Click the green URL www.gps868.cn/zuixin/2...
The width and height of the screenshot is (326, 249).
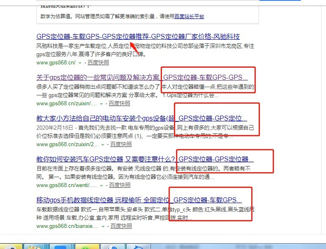tap(67, 144)
